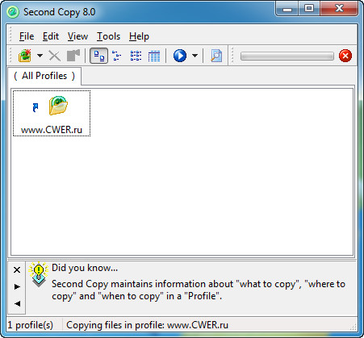Open the Edit menu
364x338 pixels.
tap(51, 36)
